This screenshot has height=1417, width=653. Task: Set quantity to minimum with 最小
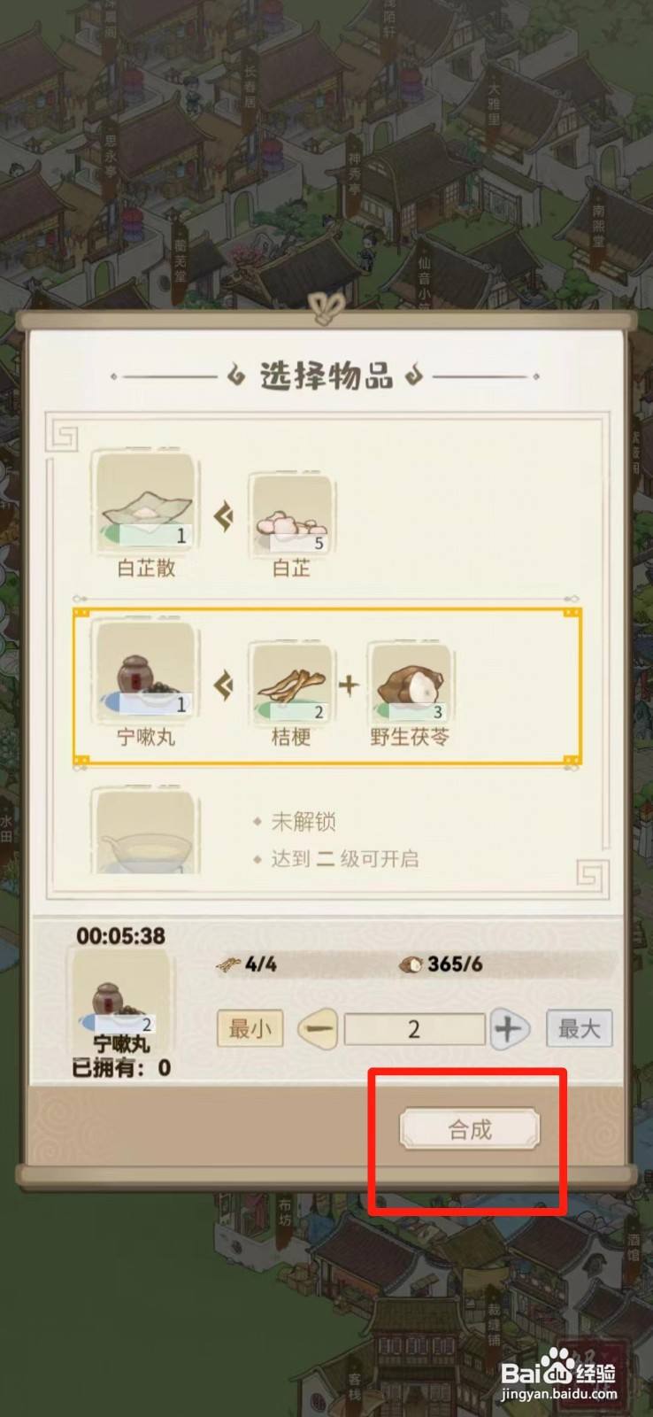coord(250,1029)
